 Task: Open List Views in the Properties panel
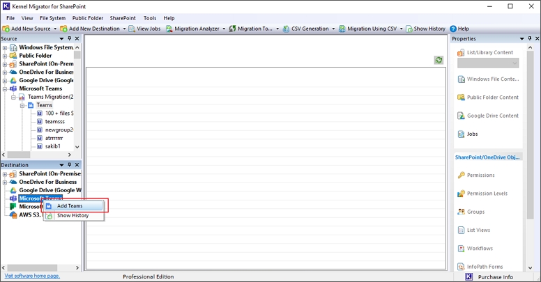click(473, 230)
